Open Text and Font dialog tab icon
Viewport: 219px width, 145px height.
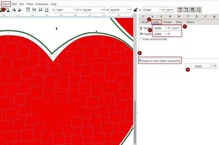pos(188,17)
